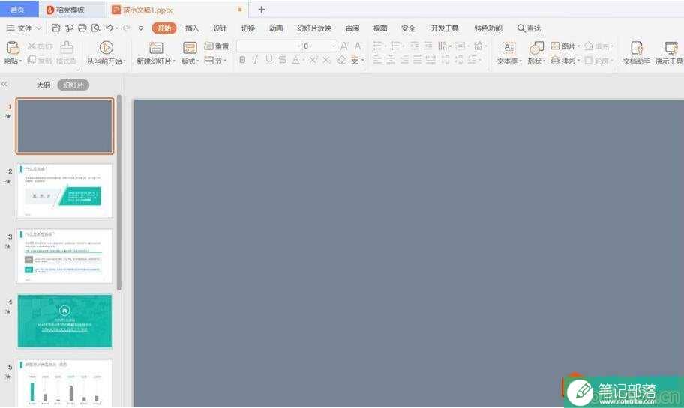Open the font size dropdown
This screenshot has height=408, width=684.
coord(334,46)
